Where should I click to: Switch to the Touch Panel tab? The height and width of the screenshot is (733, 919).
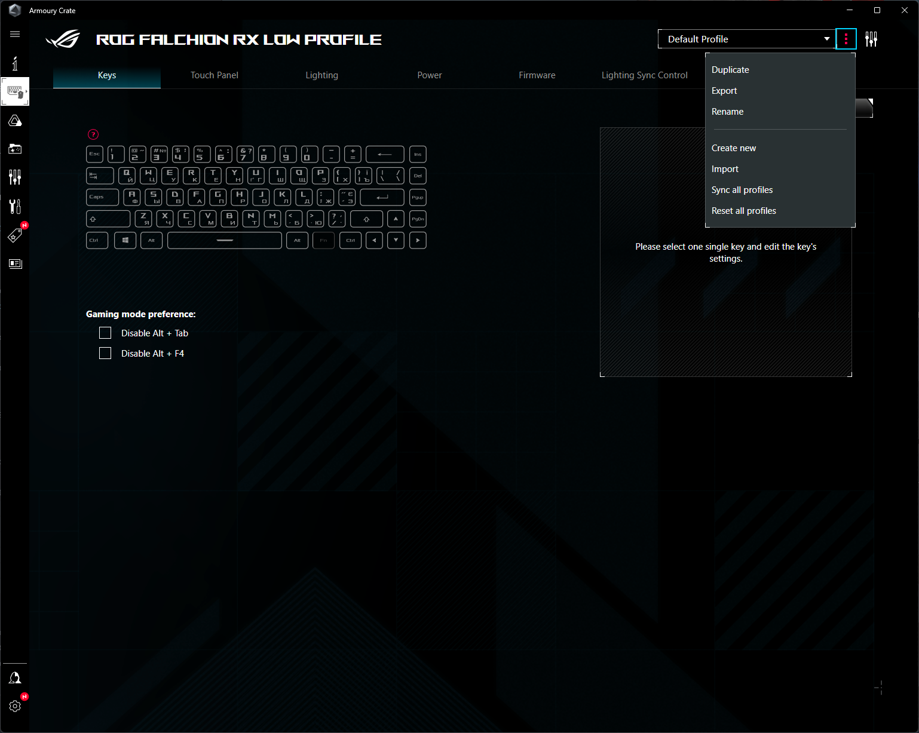[x=215, y=75]
